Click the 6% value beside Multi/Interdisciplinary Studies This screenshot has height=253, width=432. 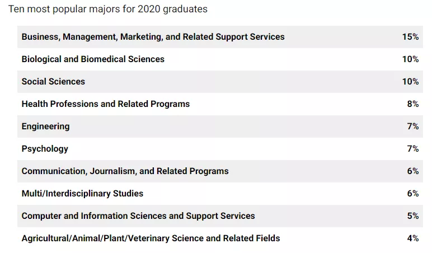[x=413, y=194]
